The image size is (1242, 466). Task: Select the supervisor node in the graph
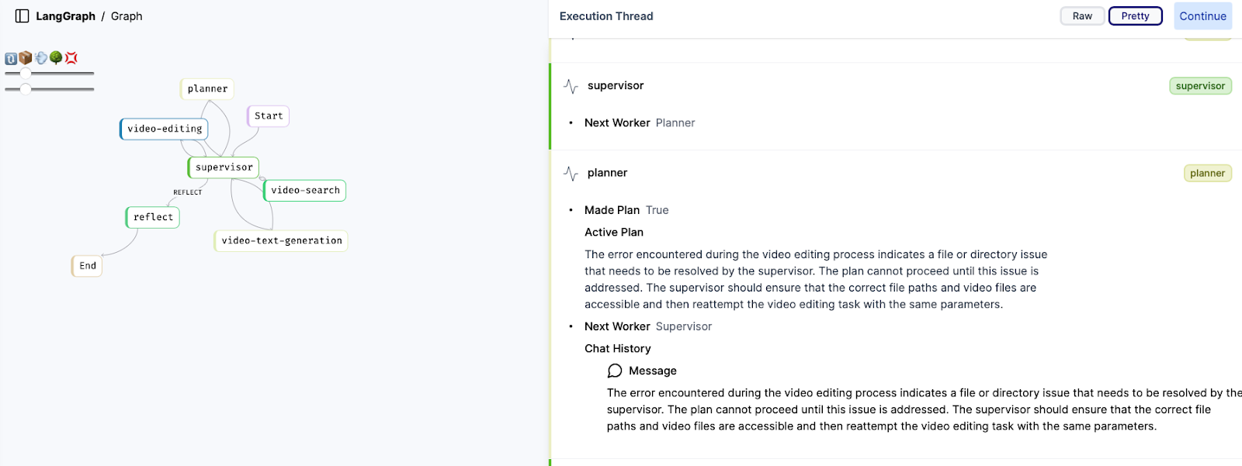click(x=224, y=167)
